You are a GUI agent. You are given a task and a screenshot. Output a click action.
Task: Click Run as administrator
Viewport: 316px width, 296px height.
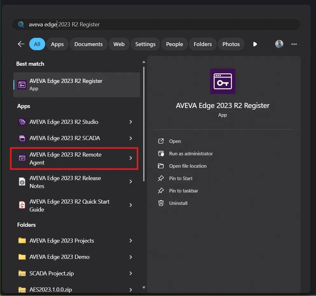click(x=191, y=153)
